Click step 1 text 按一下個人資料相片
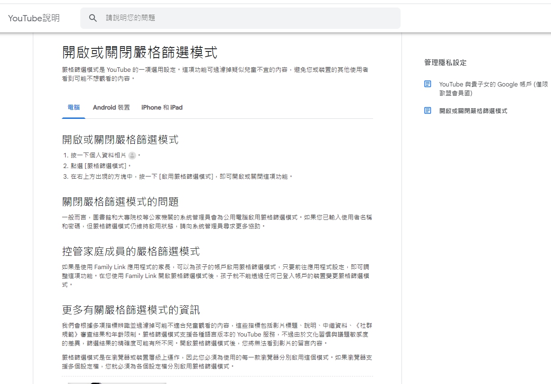This screenshot has height=384, width=551. [x=98, y=156]
